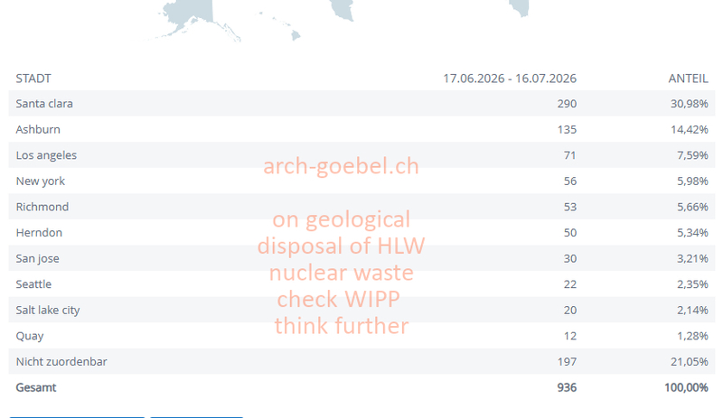Click the Ashburn city name
The height and width of the screenshot is (418, 723).
[x=38, y=129]
